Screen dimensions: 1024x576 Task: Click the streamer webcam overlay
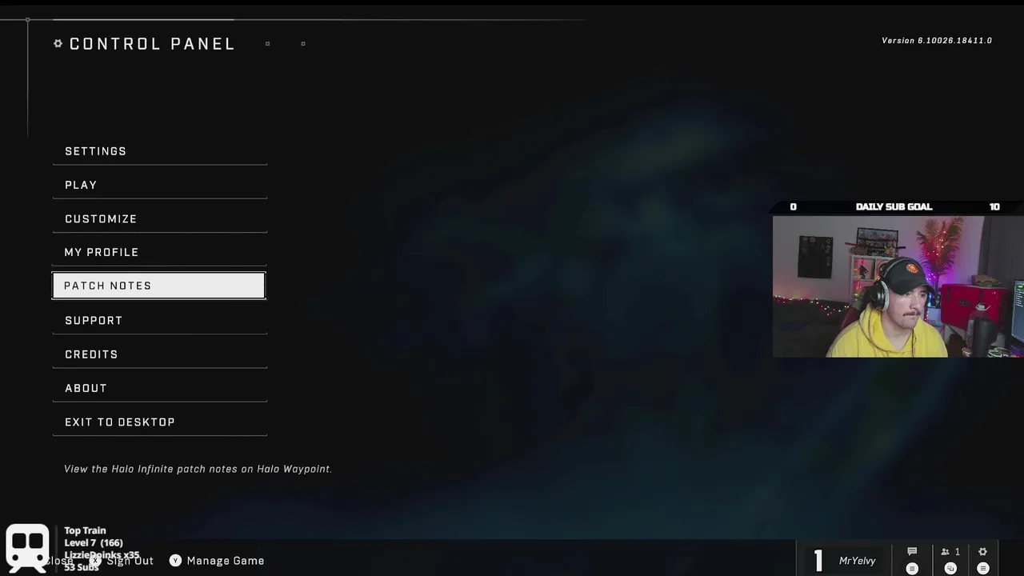coord(898,286)
